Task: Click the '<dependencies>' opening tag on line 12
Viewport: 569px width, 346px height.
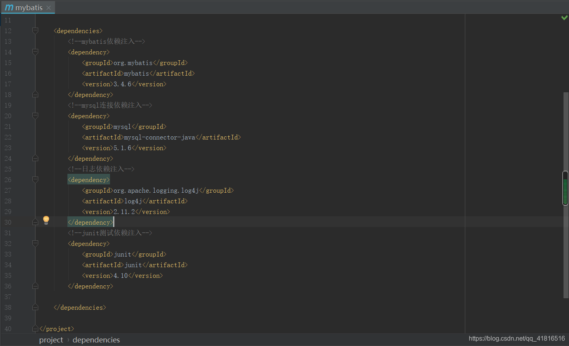Action: (78, 31)
